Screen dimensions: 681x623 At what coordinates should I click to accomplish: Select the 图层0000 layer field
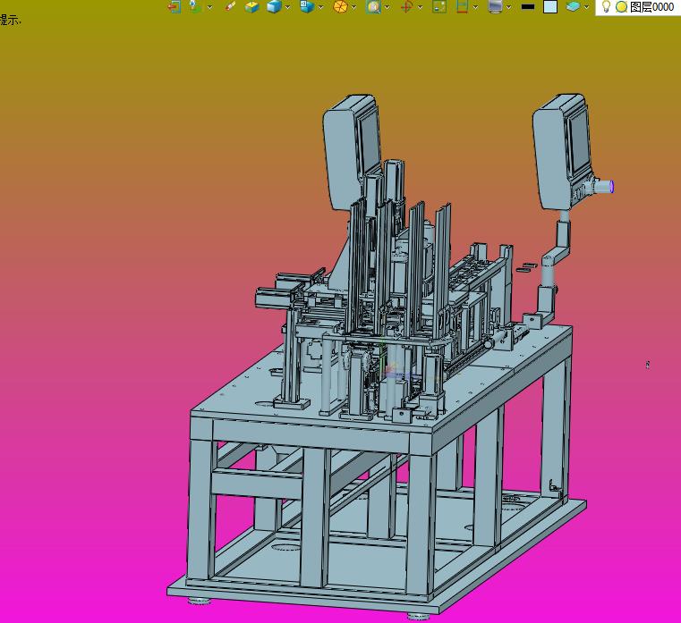tap(651, 7)
